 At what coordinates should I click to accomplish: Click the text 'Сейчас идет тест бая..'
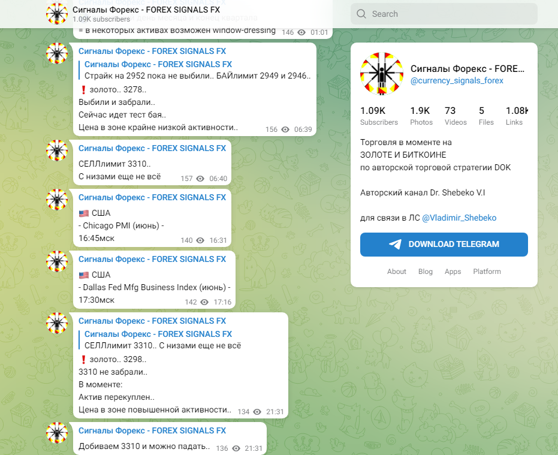click(x=122, y=115)
